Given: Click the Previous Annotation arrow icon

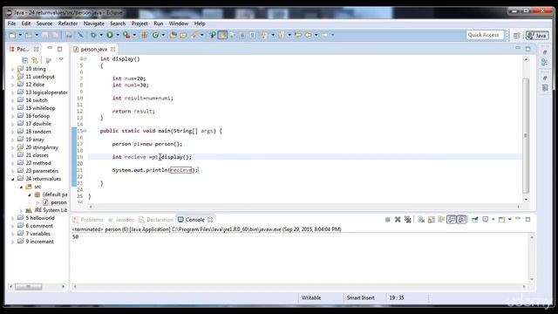Looking at the screenshot, I should click(281, 35).
